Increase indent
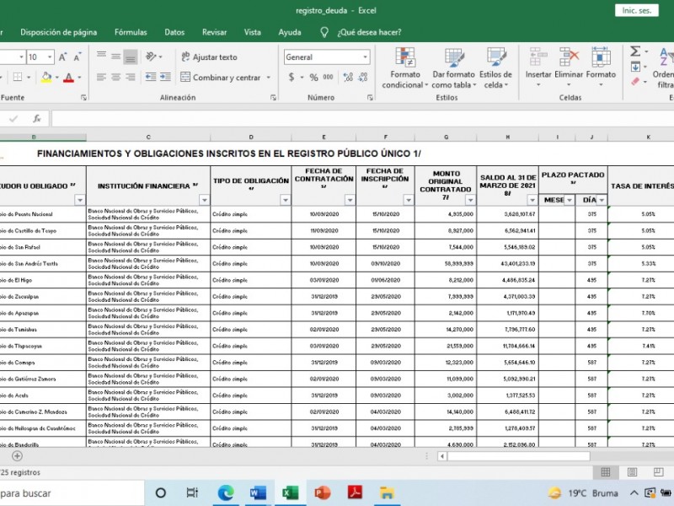This screenshot has height=506, width=674. [x=165, y=78]
